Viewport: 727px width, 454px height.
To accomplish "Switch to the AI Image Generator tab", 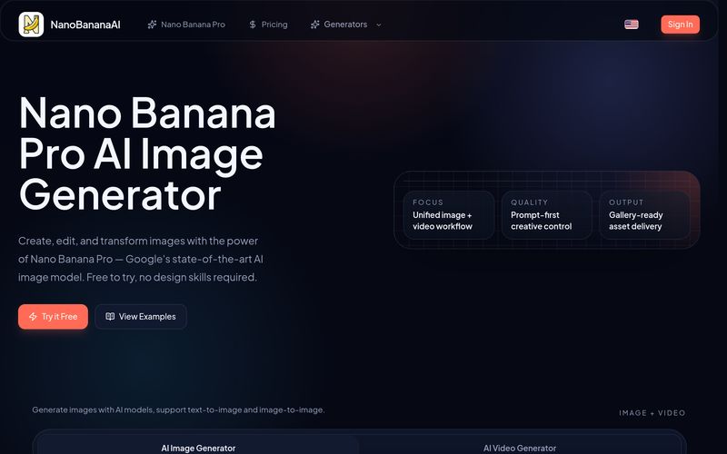I will 198,448.
